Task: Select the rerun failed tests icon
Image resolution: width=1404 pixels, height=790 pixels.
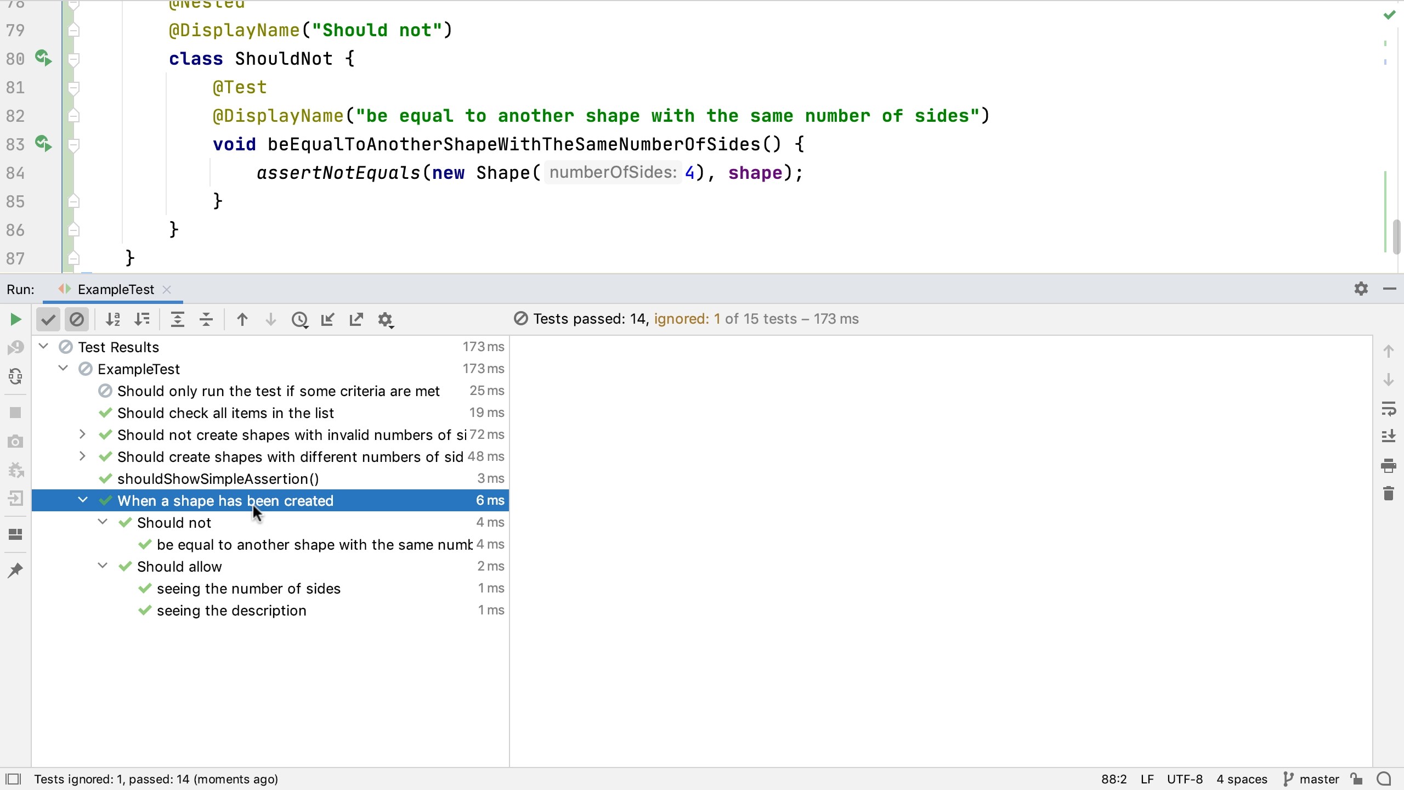Action: (15, 347)
